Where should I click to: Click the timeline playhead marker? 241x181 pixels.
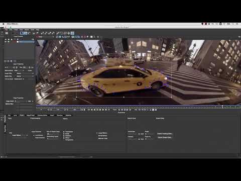[x=222, y=106]
